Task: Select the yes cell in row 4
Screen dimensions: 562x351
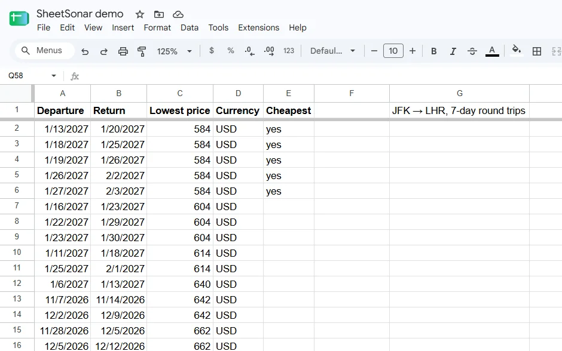Action: [289, 160]
